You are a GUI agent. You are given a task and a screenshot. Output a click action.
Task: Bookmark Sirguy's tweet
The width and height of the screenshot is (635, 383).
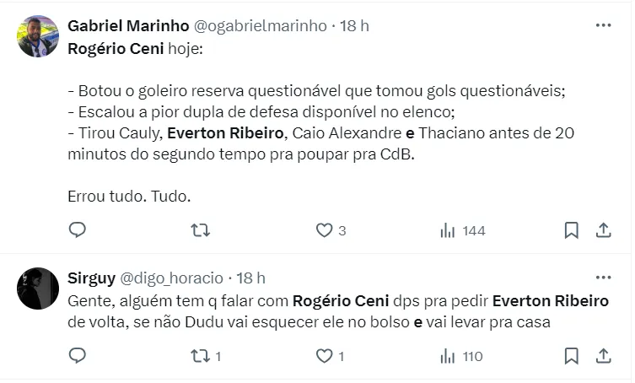tap(571, 356)
